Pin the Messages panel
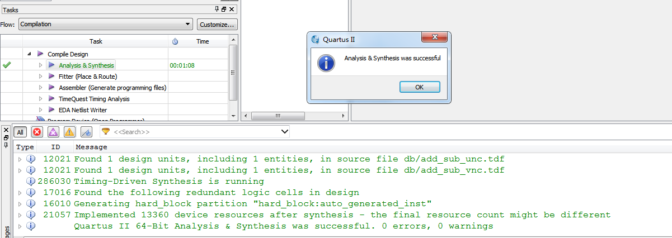 pyautogui.click(x=6, y=145)
